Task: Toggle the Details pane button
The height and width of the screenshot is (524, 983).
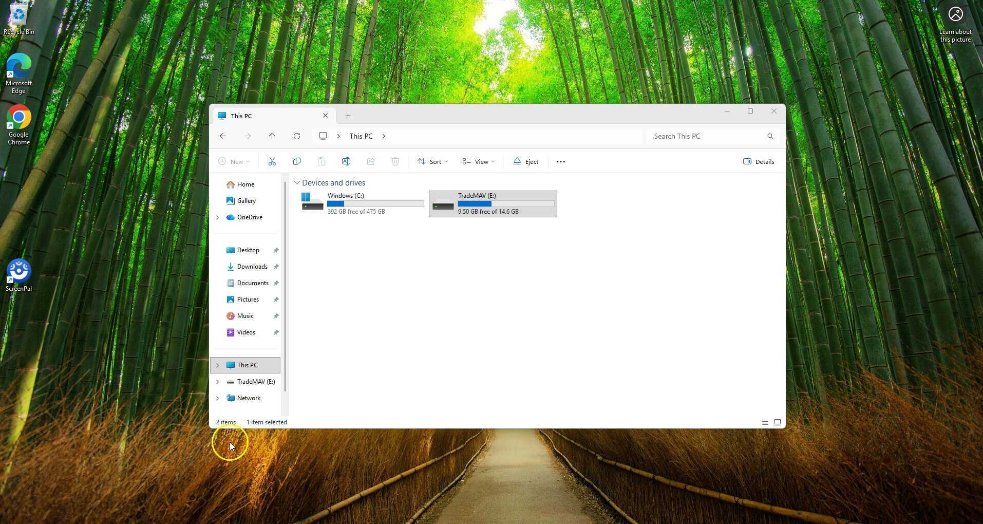Action: coord(759,162)
